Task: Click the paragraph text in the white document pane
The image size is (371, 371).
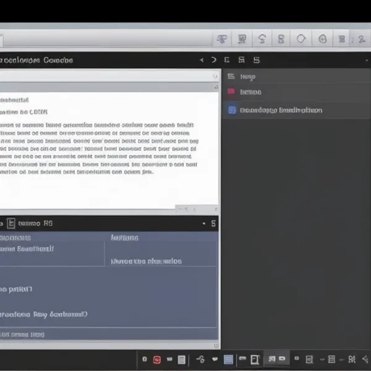Action: click(99, 148)
